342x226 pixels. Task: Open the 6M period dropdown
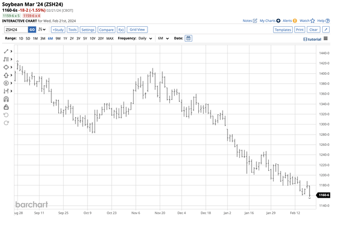point(164,38)
